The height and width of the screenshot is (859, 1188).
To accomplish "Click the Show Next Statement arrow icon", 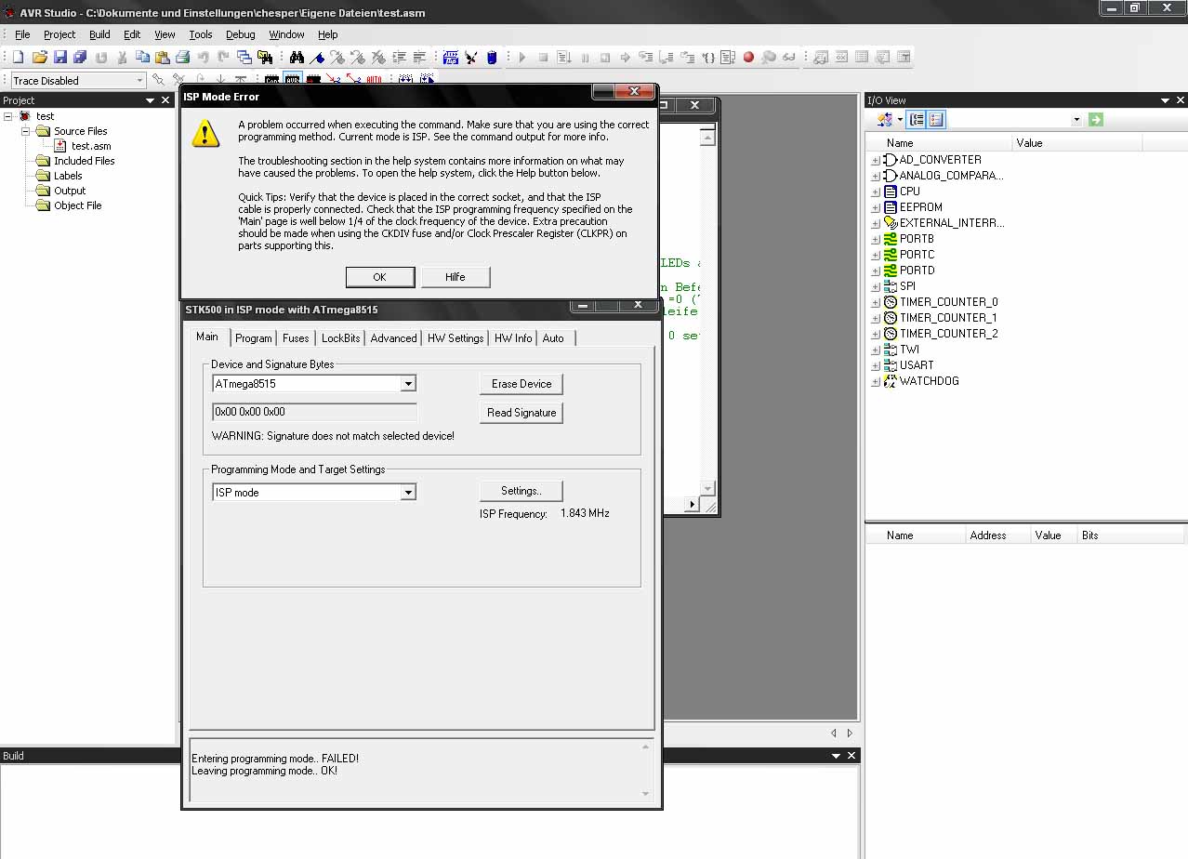I will pos(625,57).
